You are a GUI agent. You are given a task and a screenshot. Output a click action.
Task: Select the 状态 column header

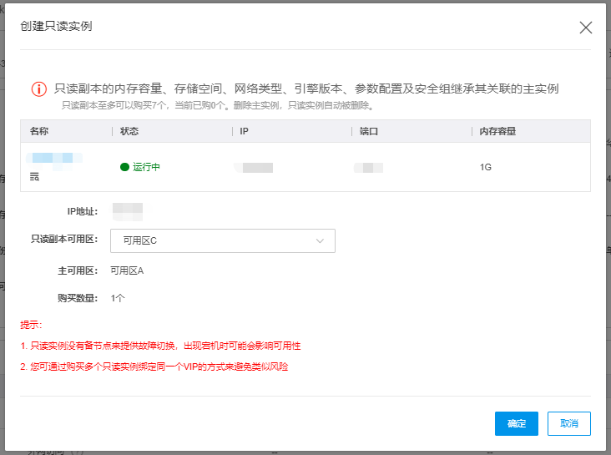click(x=129, y=132)
